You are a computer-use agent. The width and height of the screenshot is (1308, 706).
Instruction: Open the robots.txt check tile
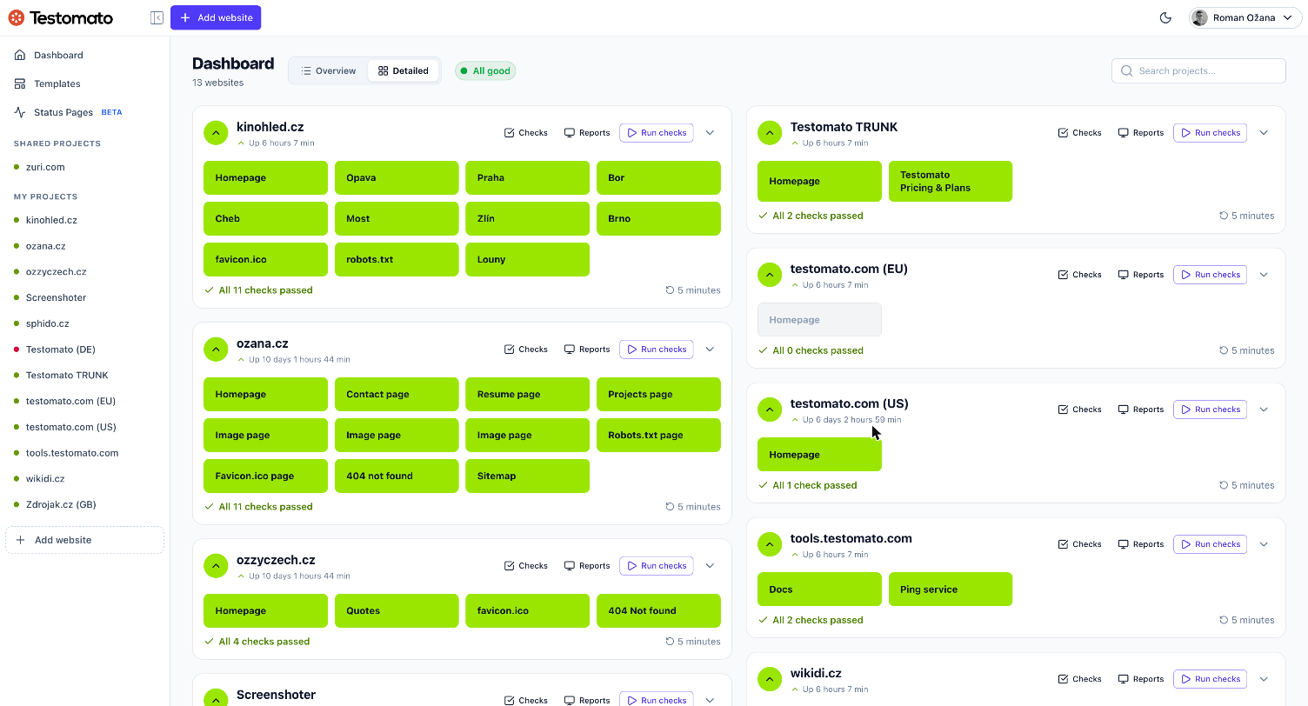coord(397,259)
